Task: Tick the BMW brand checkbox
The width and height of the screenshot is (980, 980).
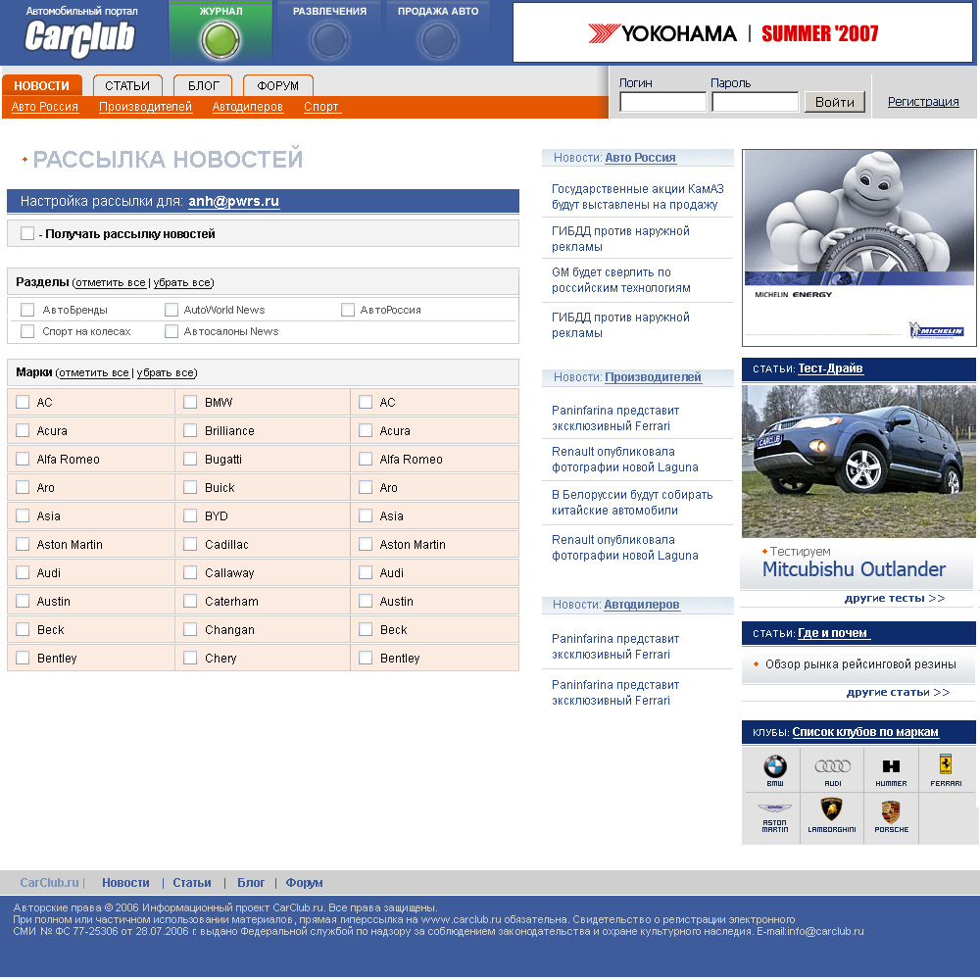Action: coord(190,402)
